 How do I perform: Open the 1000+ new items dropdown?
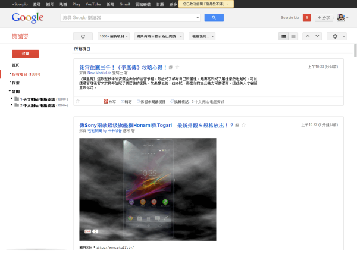click(114, 36)
